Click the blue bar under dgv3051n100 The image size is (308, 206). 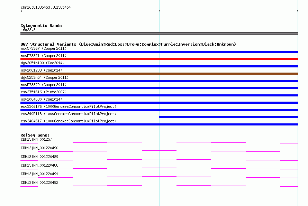(159, 66)
